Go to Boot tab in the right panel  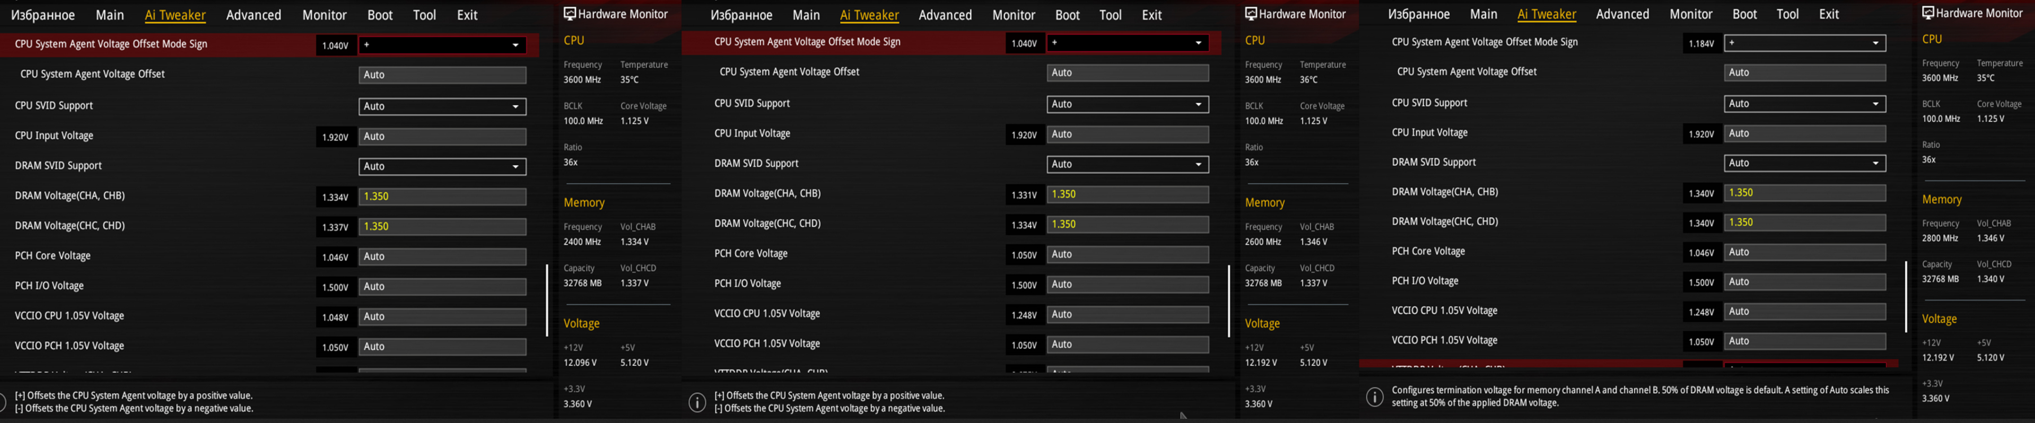coord(1745,14)
